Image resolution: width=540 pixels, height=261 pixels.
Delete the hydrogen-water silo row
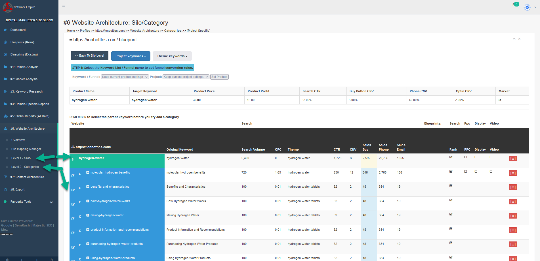coord(512,159)
